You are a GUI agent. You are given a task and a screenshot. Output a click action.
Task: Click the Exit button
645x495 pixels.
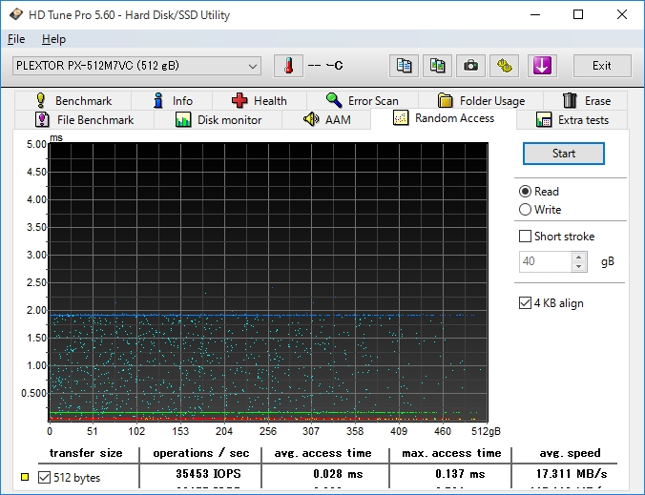(601, 66)
